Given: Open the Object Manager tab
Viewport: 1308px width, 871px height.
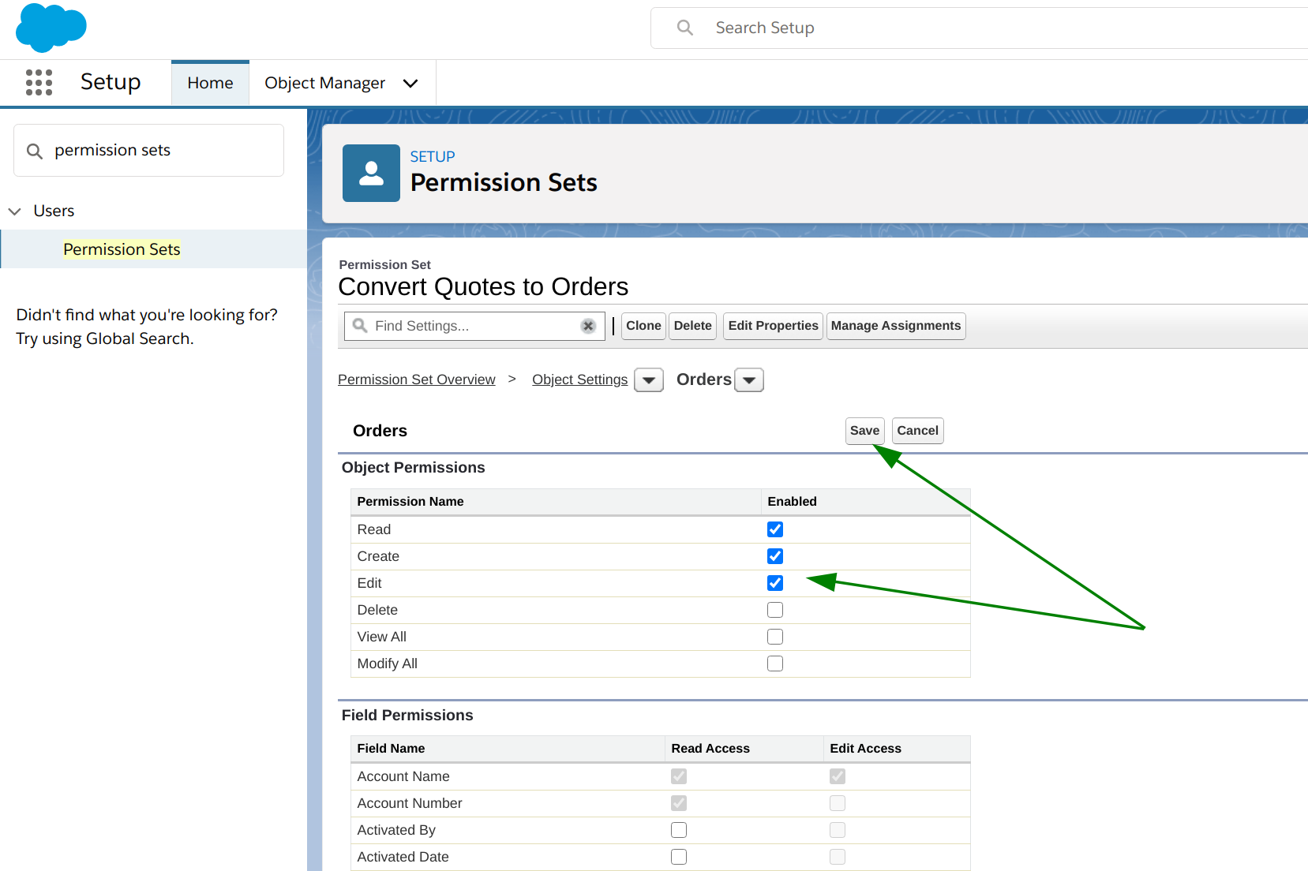Looking at the screenshot, I should click(x=324, y=83).
